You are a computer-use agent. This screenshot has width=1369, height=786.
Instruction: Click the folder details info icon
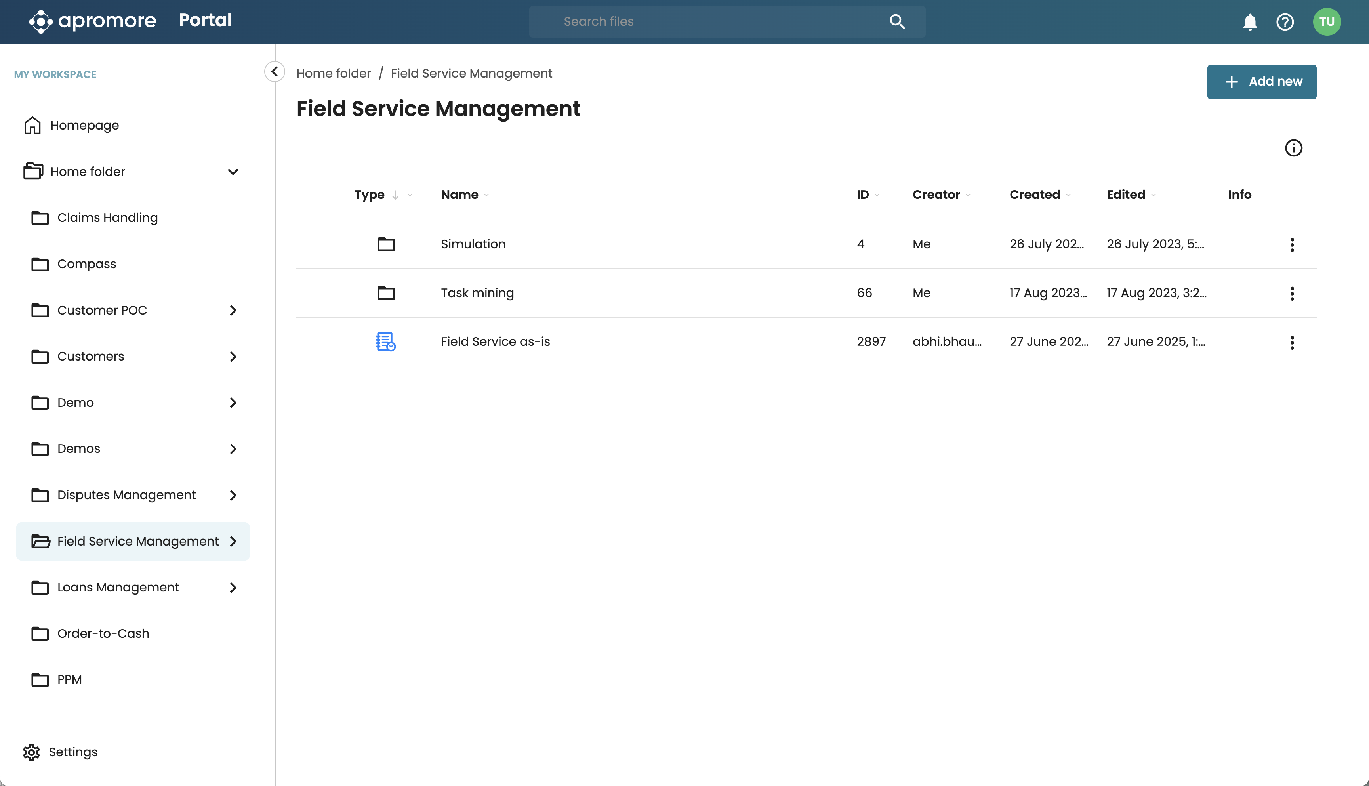(x=1293, y=148)
